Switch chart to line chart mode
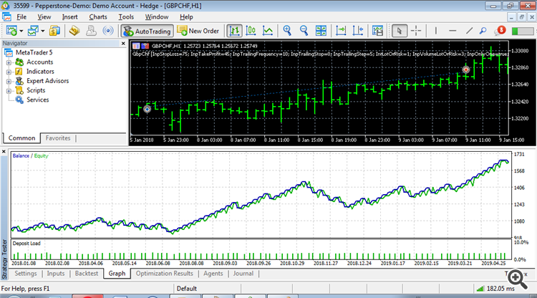 tap(268, 31)
